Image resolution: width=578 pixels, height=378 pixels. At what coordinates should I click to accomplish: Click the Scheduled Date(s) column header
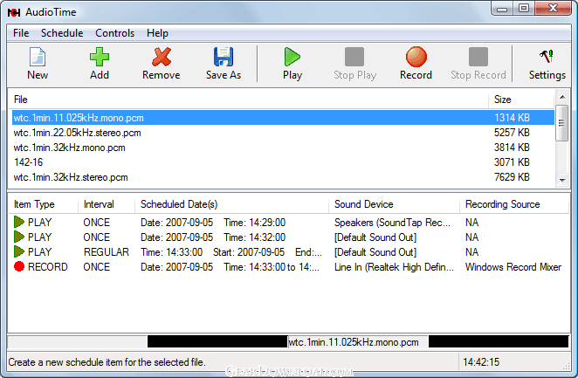point(232,204)
